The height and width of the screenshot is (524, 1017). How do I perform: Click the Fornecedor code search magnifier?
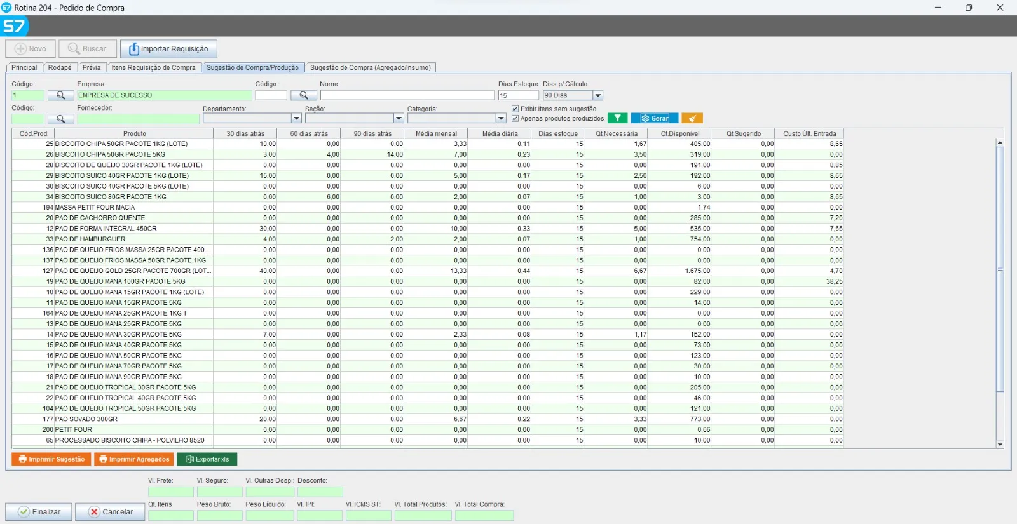pyautogui.click(x=60, y=119)
